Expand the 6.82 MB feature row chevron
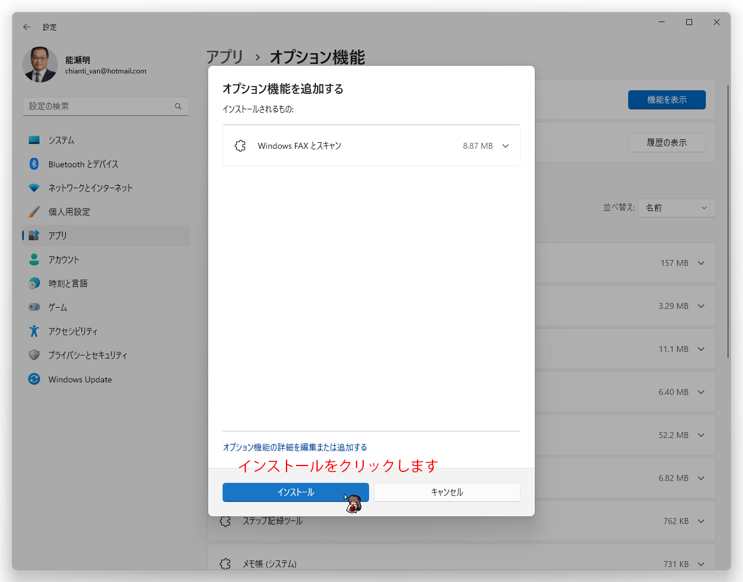Screen dimensions: 743x582 click(x=701, y=478)
